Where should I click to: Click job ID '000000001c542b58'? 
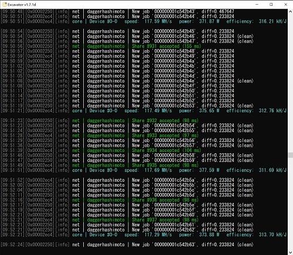(x=175, y=156)
